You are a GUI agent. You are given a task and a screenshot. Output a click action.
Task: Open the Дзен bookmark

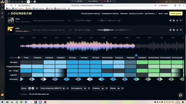click(x=8, y=8)
